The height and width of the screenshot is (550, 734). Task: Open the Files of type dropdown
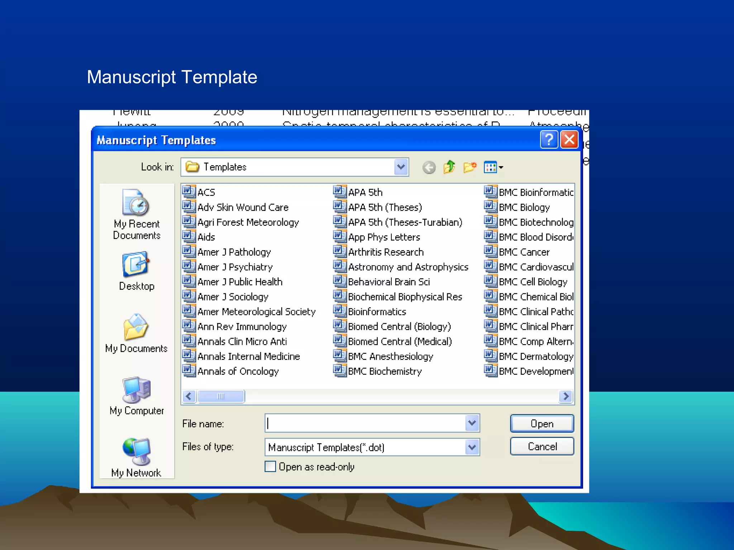point(472,447)
